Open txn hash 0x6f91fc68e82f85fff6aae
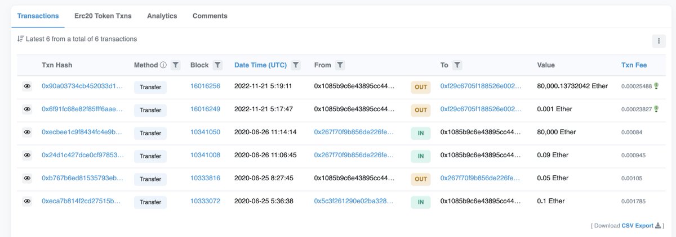The height and width of the screenshot is (237, 676). coord(82,110)
